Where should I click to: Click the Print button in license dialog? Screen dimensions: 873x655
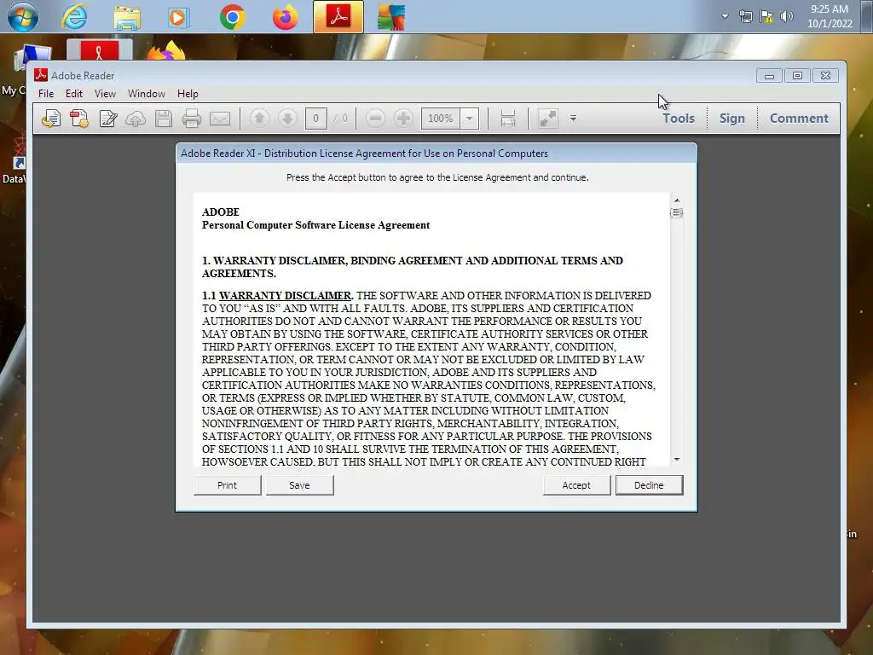(x=227, y=485)
